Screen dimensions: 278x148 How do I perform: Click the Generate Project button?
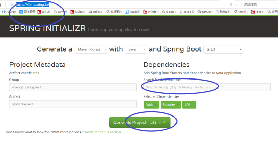[140, 122]
